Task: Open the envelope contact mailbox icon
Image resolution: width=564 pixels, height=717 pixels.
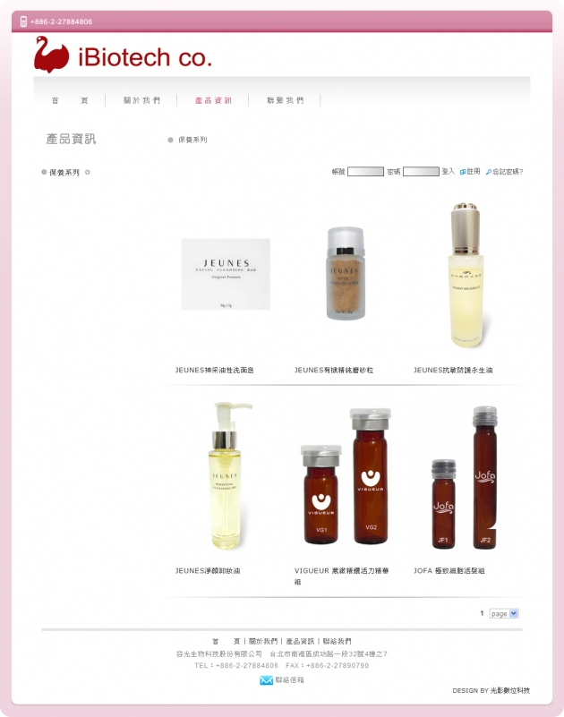Action: click(266, 680)
